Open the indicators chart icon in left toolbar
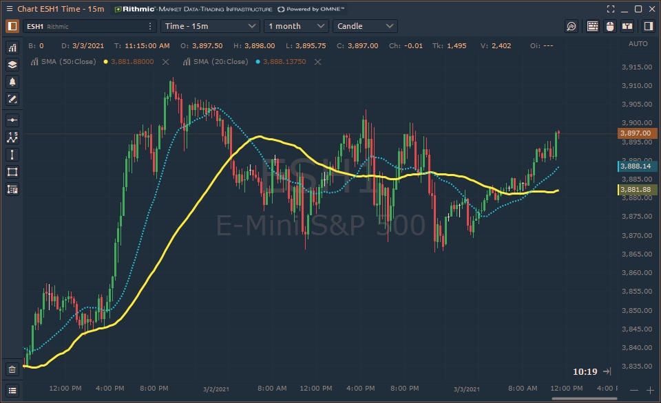Viewport: 661px width, 403px height. tap(12, 47)
